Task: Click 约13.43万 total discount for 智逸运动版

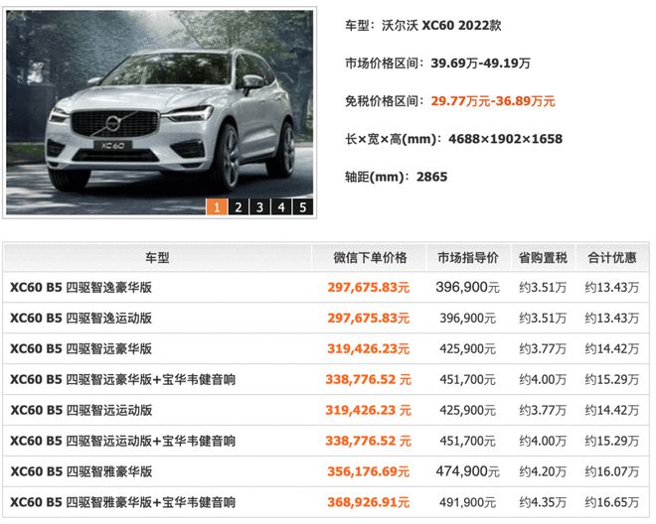Action: (612, 318)
